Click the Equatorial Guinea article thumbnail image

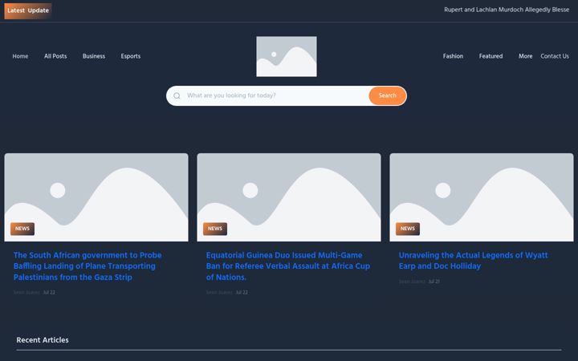289,197
